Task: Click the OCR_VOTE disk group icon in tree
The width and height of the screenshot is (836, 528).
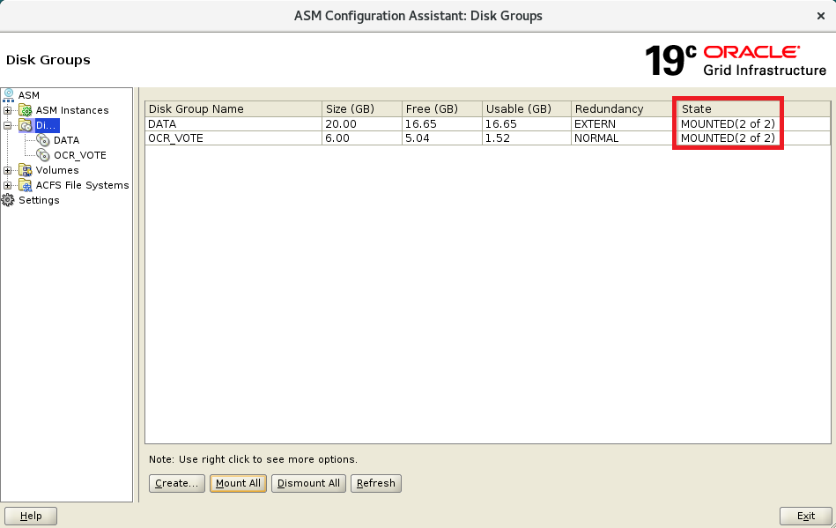Action: (43, 155)
